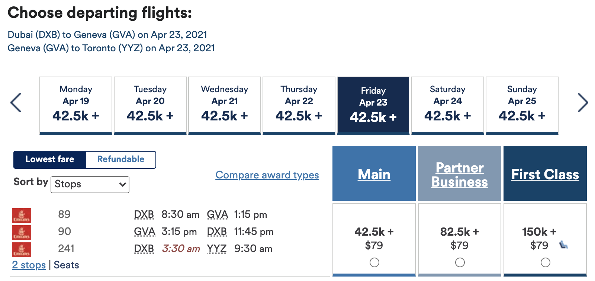Click the Seats link for this itinerary
This screenshot has width=595, height=281.
click(x=67, y=265)
